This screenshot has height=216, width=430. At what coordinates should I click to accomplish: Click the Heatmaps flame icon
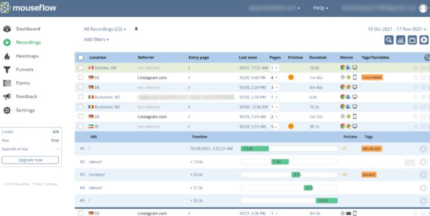pos(7,56)
